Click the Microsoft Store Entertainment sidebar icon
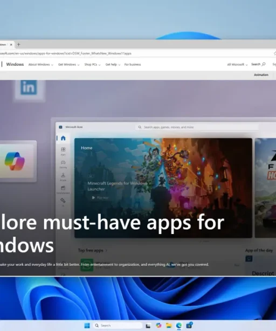 63,190
